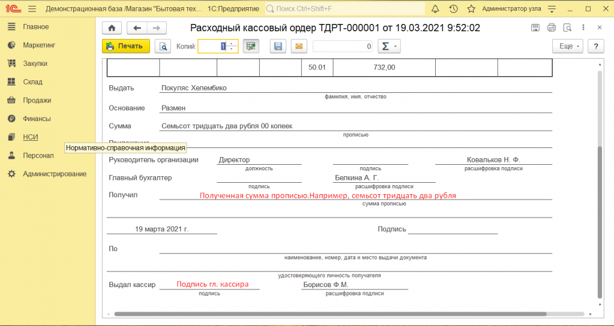Click the help question mark button
This screenshot has height=326, width=614.
pyautogui.click(x=595, y=46)
